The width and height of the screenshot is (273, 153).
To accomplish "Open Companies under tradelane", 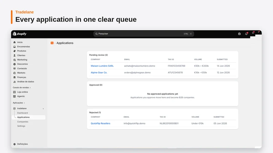I will coord(23,122).
